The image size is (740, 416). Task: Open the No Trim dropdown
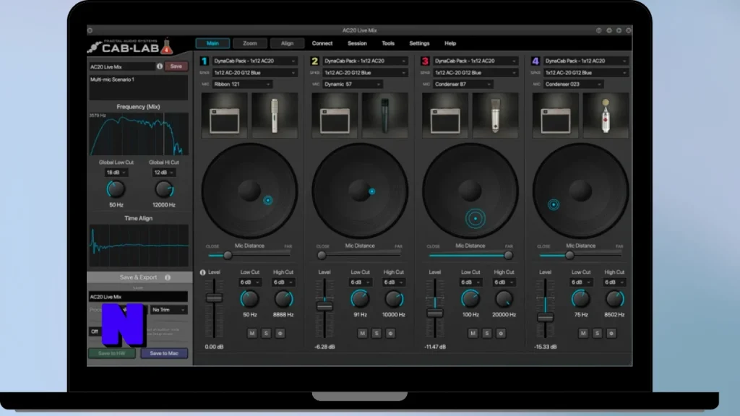[x=168, y=310]
